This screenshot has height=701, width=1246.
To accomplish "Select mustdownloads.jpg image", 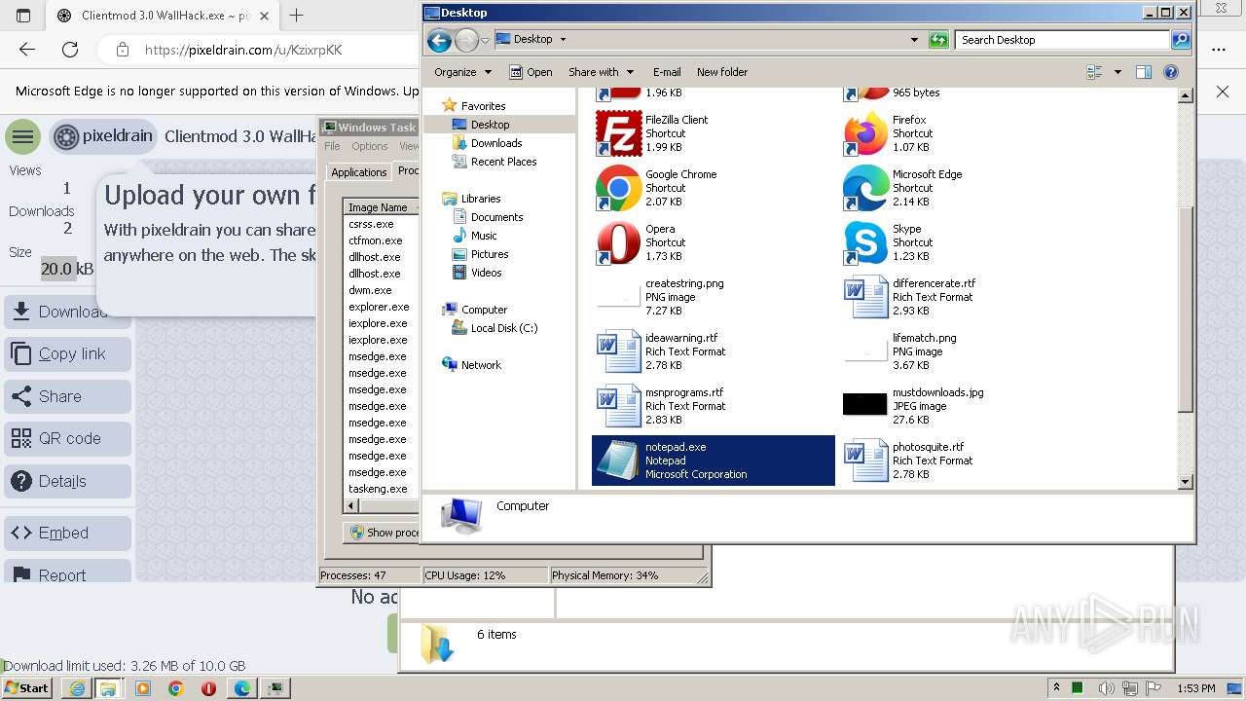I will (x=960, y=406).
